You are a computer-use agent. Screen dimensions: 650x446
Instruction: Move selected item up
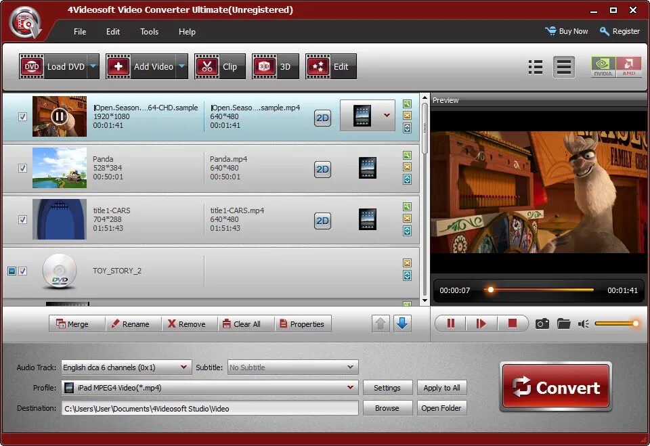[x=381, y=324]
